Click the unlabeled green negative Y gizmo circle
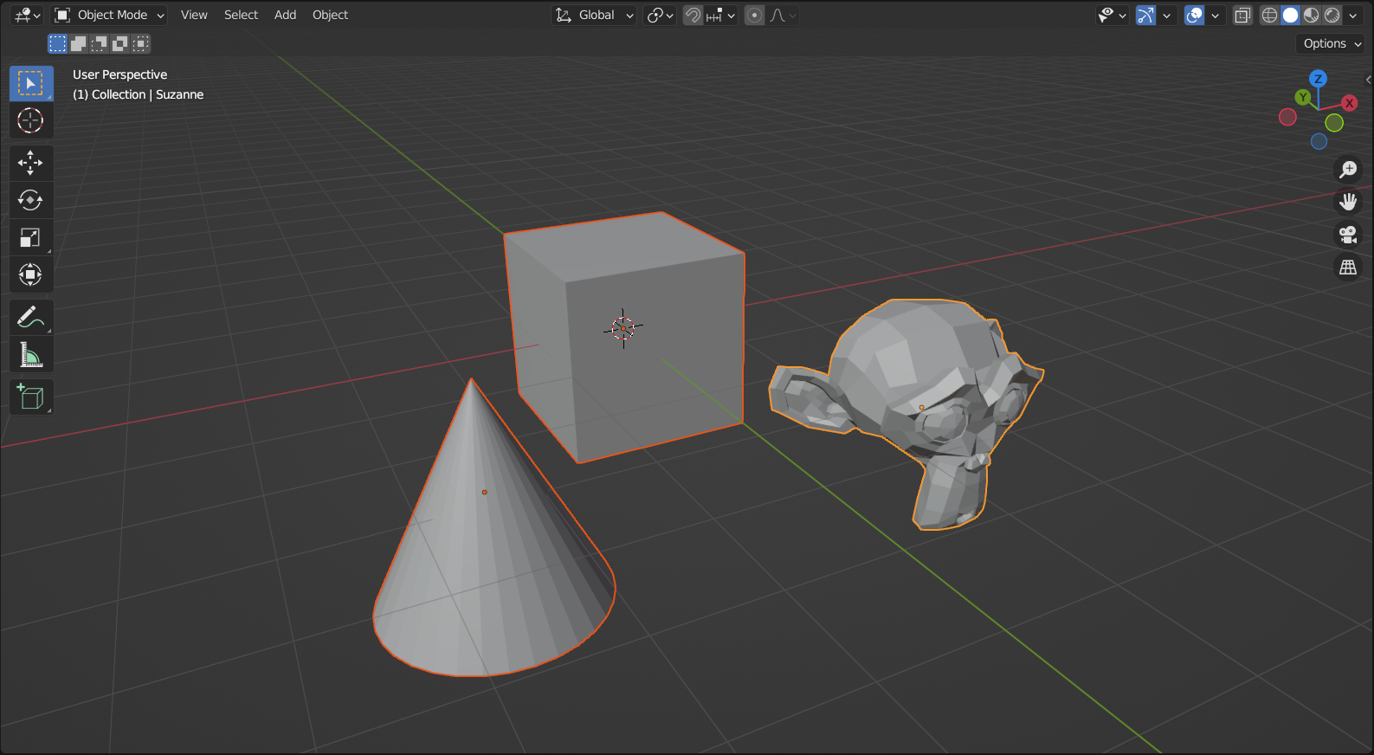 1334,123
